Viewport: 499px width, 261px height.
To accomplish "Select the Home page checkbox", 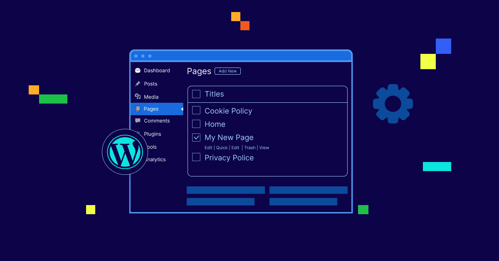I will [x=196, y=124].
